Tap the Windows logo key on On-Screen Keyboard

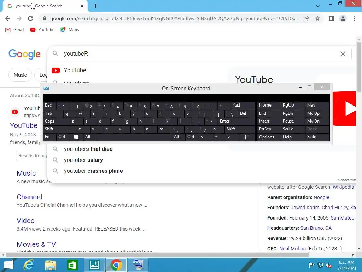pyautogui.click(x=76, y=137)
